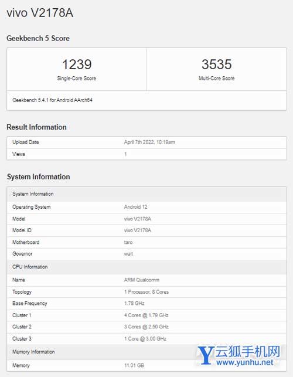Click the 'Cluster 1' label
This screenshot has height=377, width=293.
tap(22, 315)
